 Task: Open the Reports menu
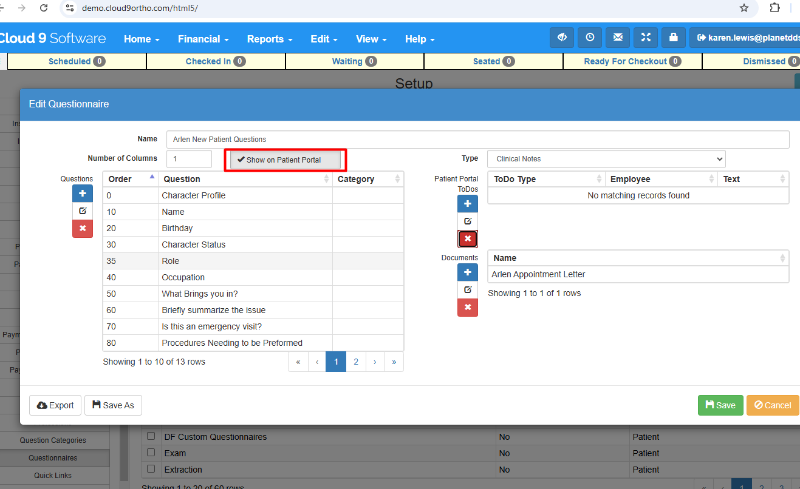tap(270, 39)
